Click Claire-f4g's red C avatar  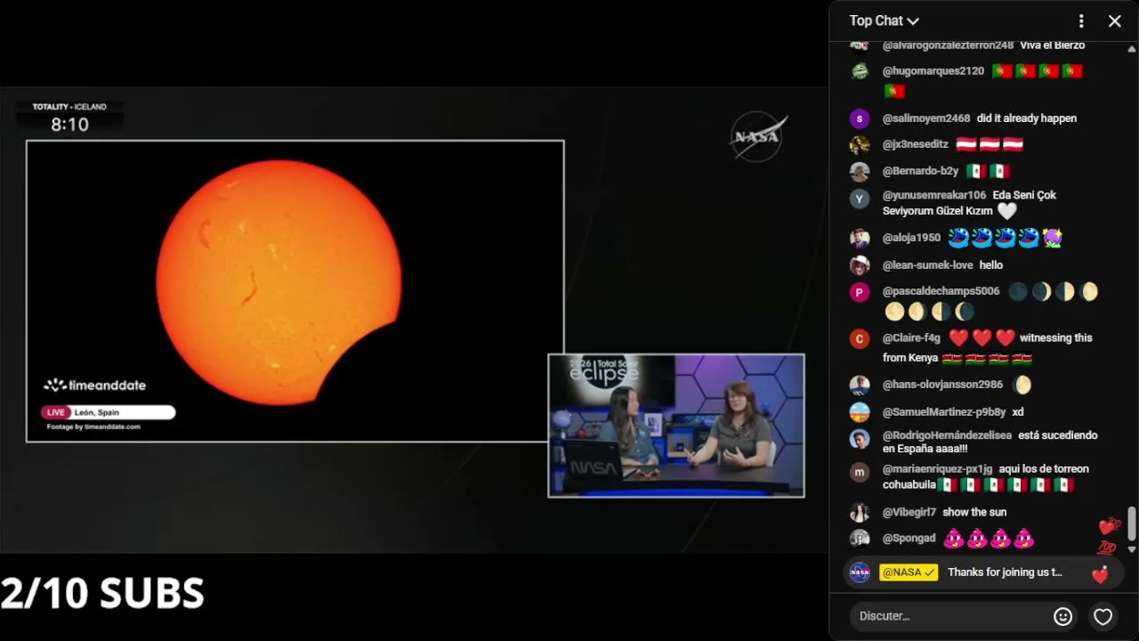pyautogui.click(x=860, y=338)
